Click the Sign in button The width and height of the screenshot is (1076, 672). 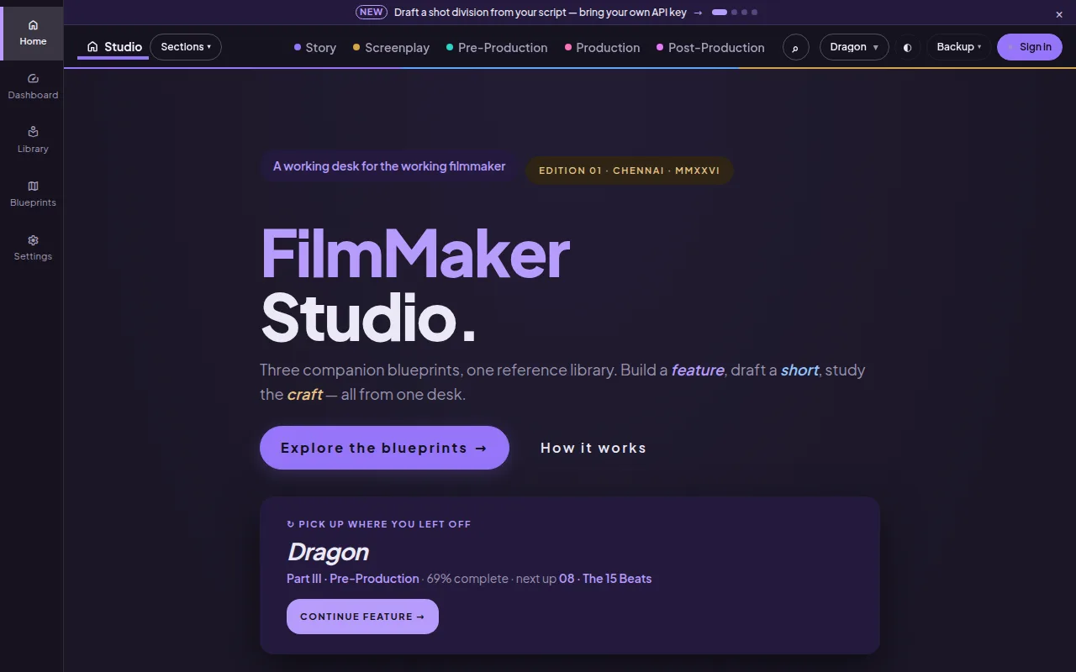(x=1030, y=47)
